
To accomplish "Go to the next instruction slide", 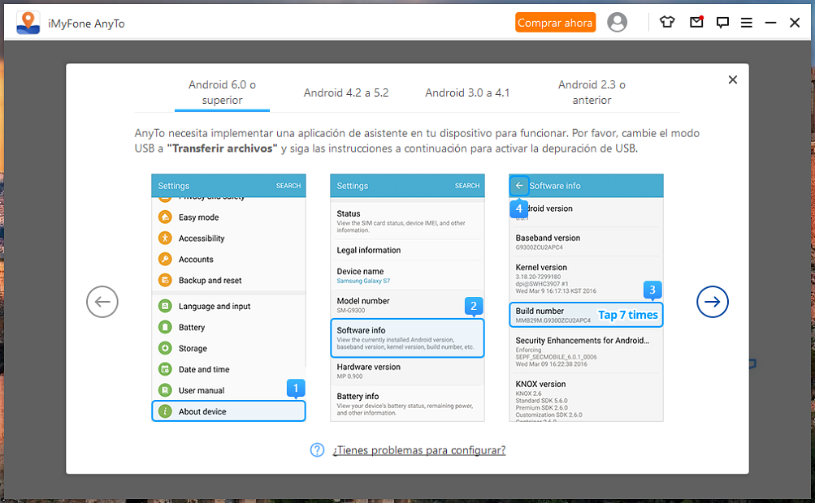I will 712,302.
